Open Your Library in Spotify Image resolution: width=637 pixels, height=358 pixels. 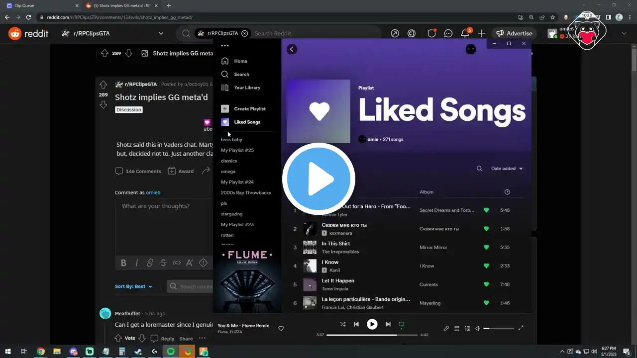(241, 88)
